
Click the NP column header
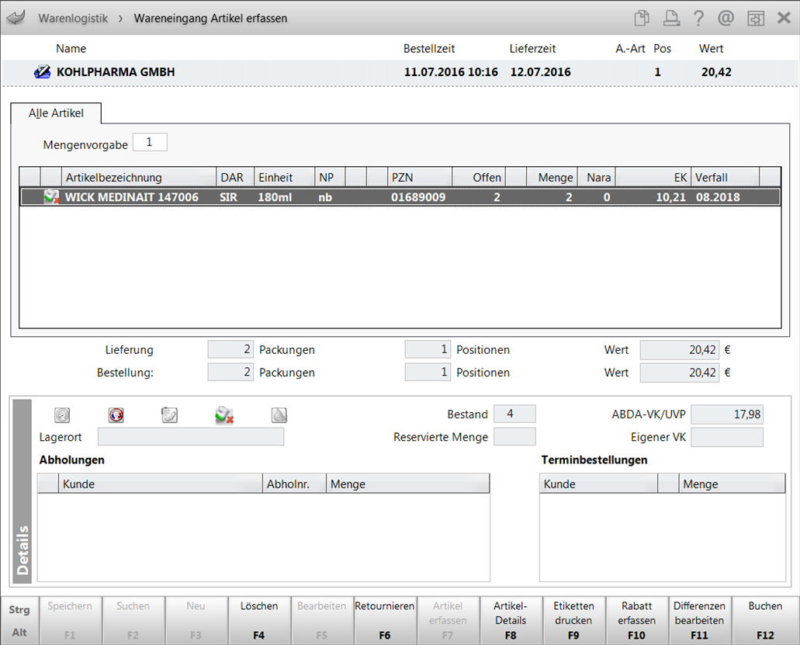pos(330,178)
